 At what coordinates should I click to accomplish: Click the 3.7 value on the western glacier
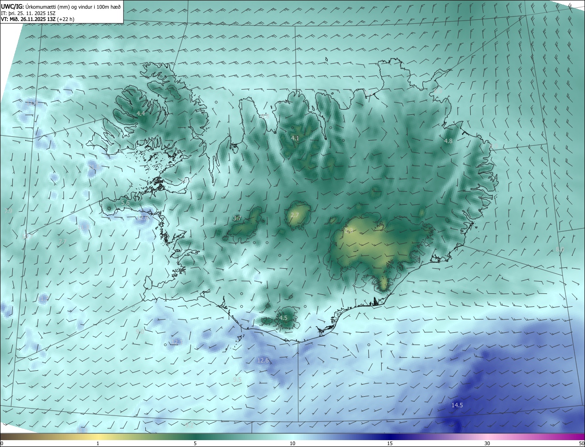point(237,218)
